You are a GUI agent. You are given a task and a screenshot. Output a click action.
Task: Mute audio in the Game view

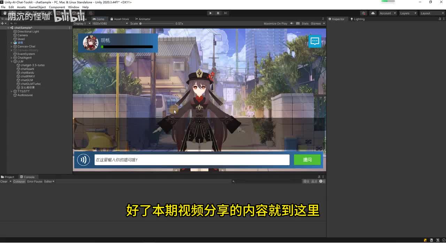(292, 24)
